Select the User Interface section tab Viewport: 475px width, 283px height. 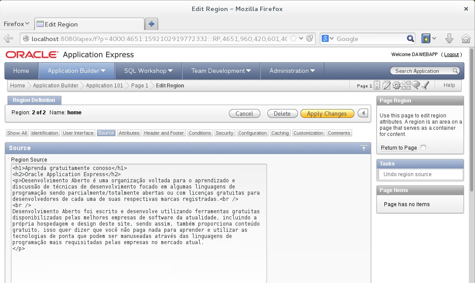click(78, 133)
